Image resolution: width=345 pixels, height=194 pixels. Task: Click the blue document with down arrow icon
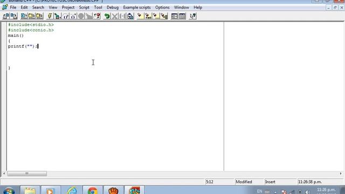[24, 16]
